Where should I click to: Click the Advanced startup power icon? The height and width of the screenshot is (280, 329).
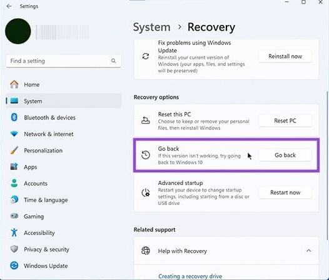[x=146, y=192]
